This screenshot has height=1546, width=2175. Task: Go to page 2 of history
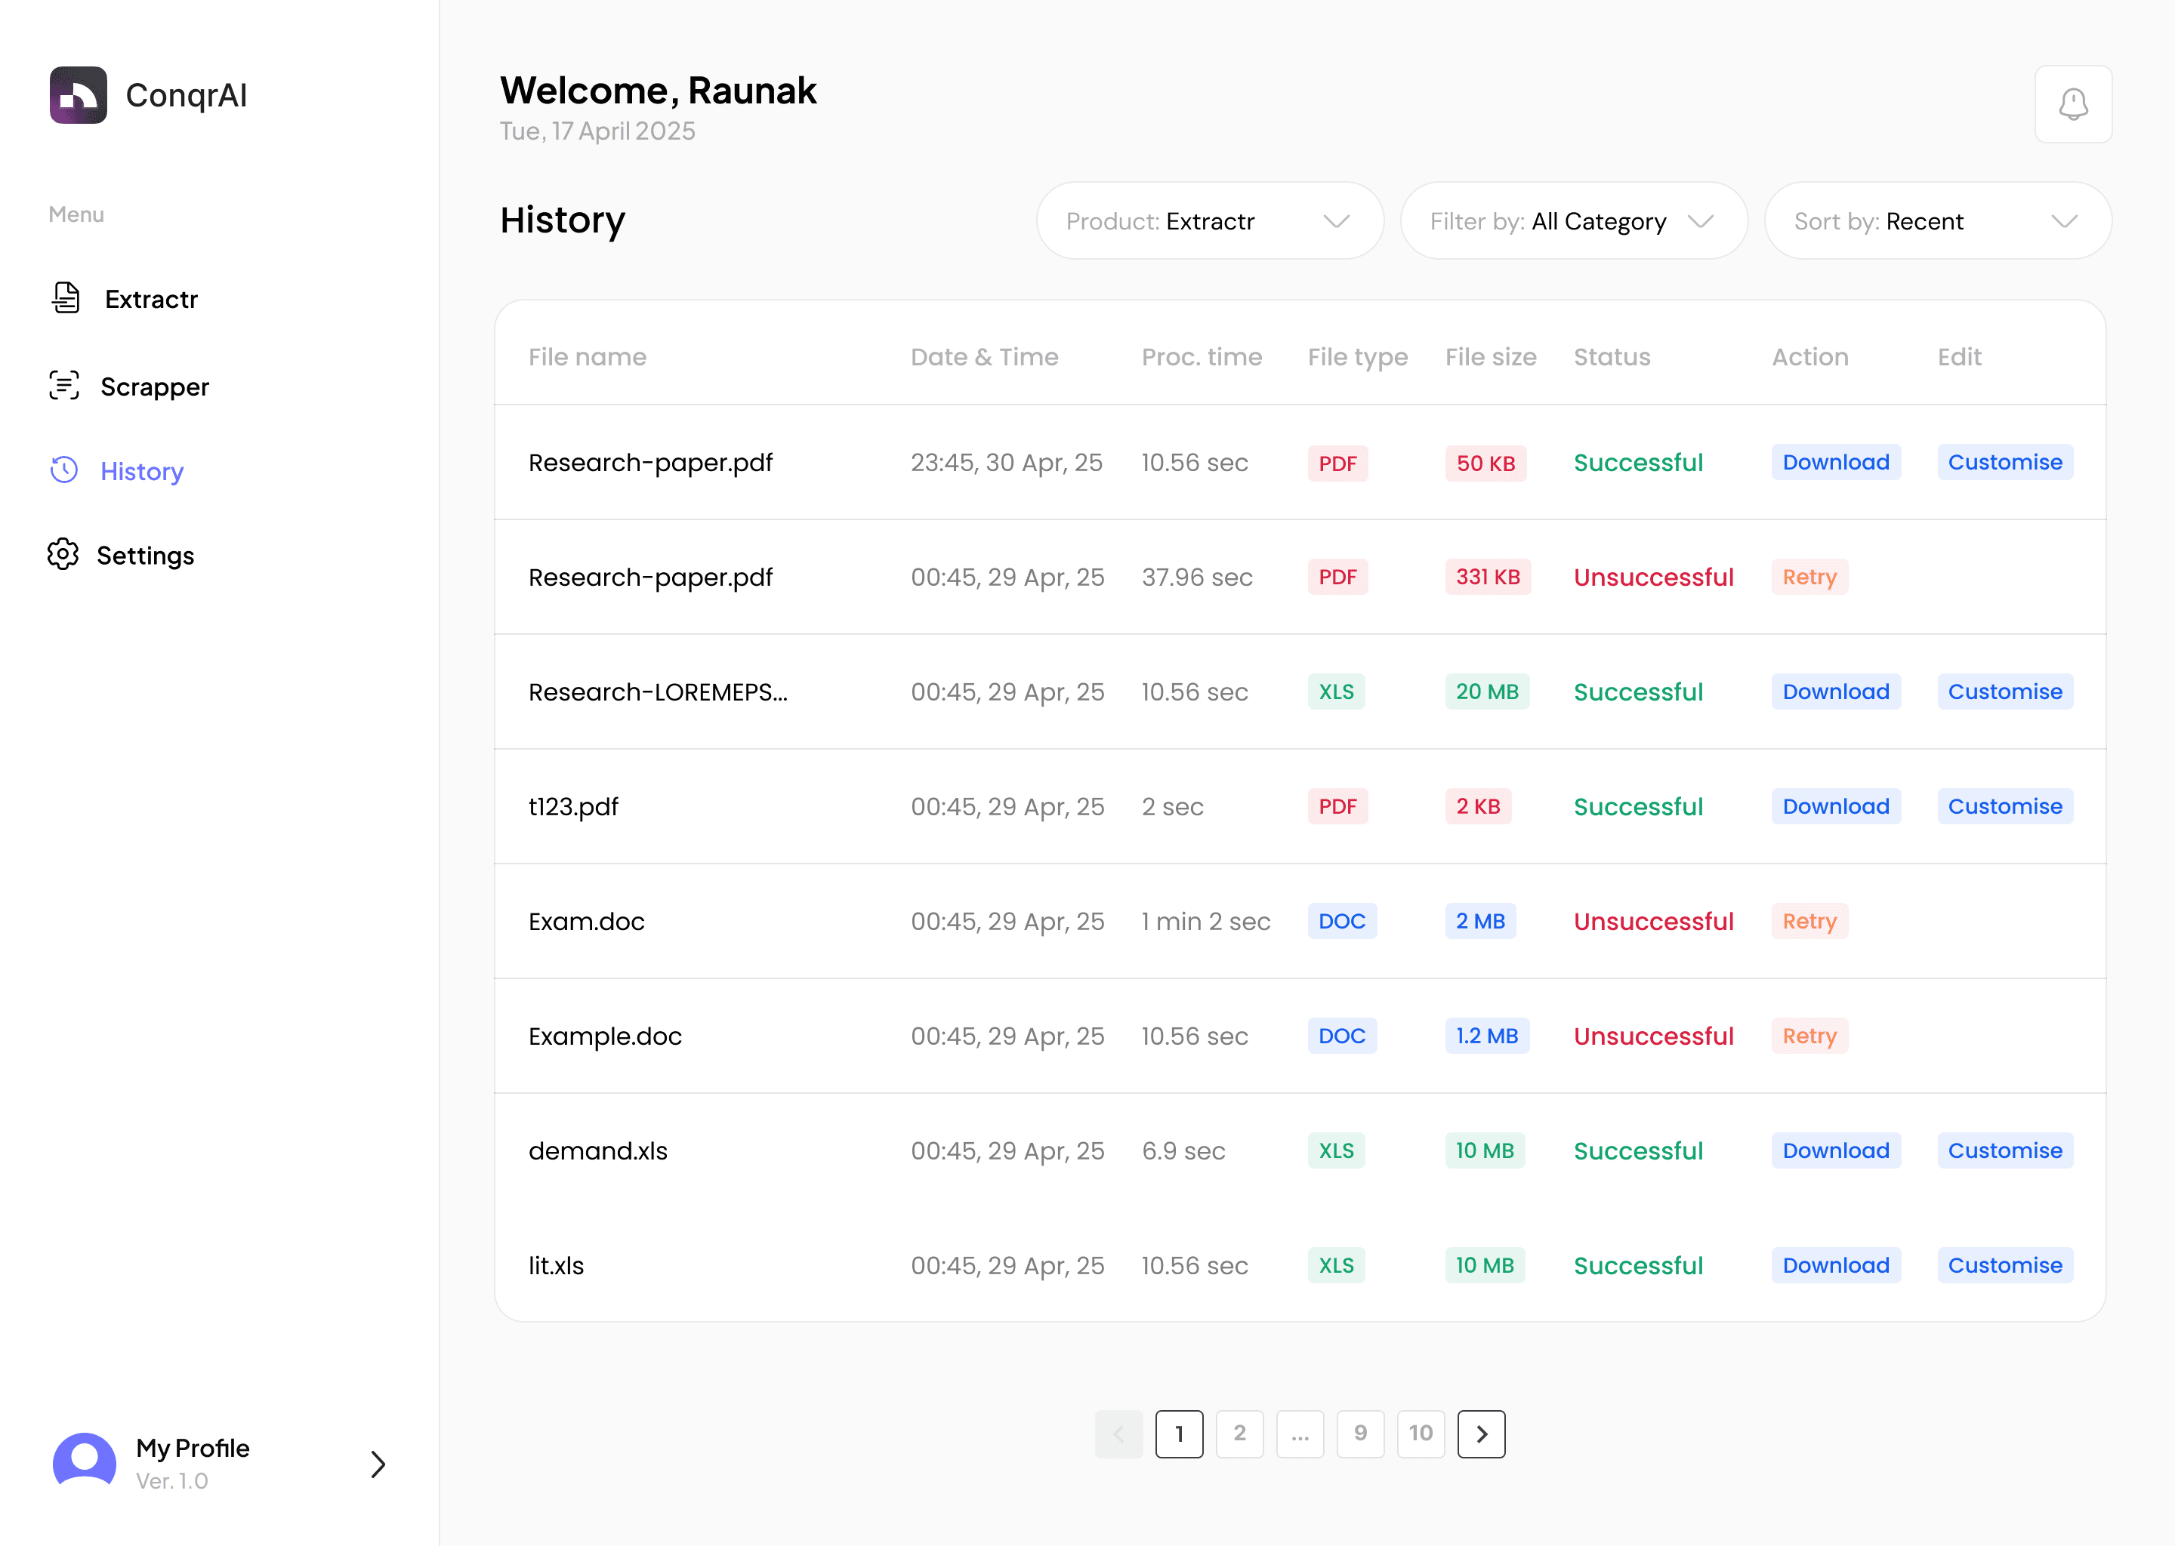pos(1239,1434)
